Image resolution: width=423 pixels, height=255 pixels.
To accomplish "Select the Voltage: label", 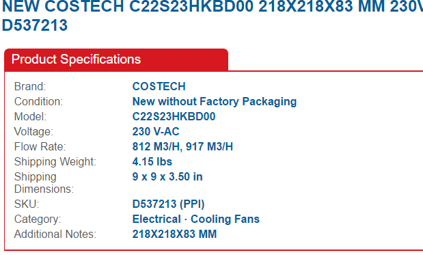I will pos(33,132).
